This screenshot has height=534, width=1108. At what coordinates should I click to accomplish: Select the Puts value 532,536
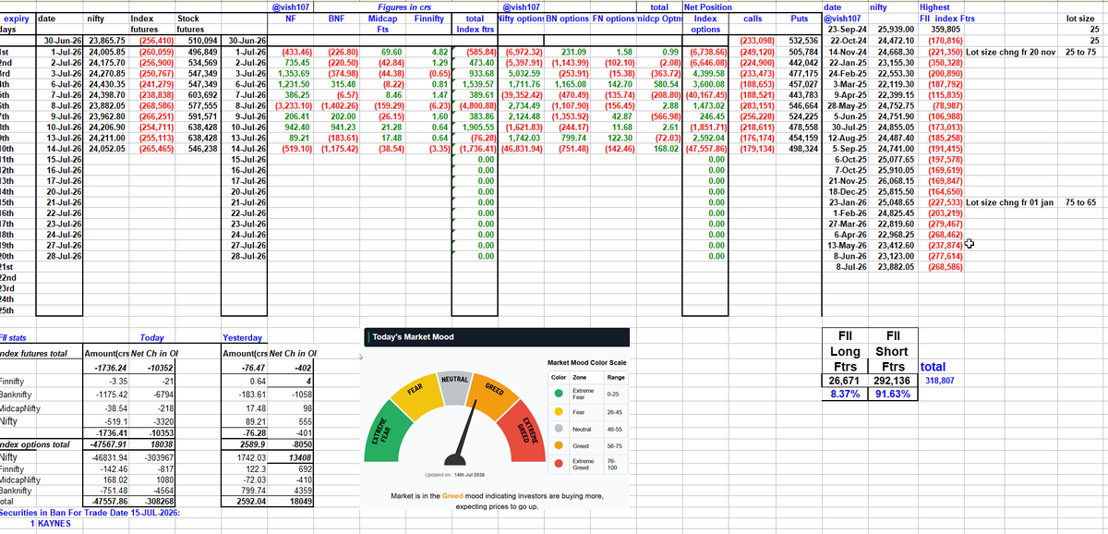(802, 41)
